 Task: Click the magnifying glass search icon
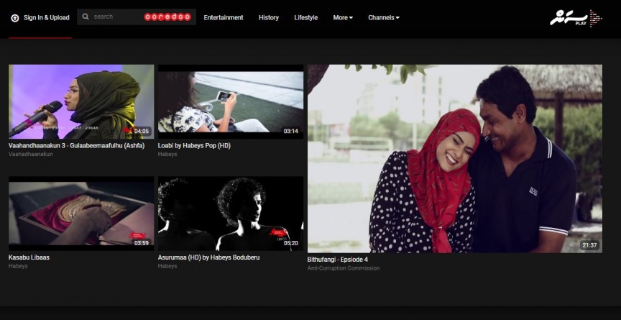point(86,17)
